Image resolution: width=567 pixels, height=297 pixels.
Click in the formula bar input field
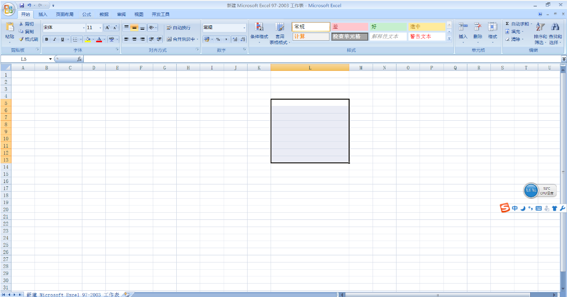click(x=322, y=59)
